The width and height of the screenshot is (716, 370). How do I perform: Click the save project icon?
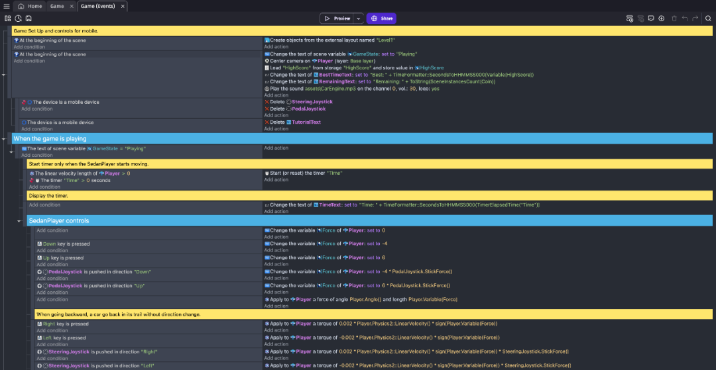[x=28, y=19]
